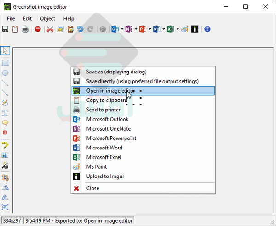The width and height of the screenshot is (276, 226).
Task: Click the Redo arrow icon
Action: pyautogui.click(x=90, y=29)
